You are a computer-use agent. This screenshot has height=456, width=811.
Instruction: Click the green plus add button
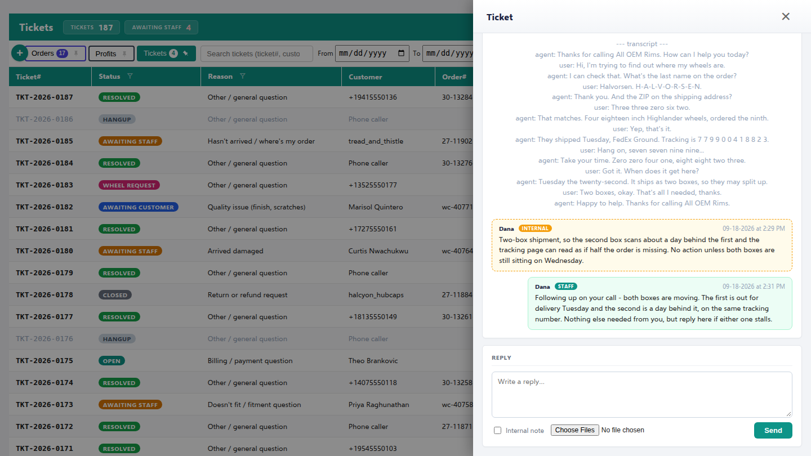(x=19, y=53)
